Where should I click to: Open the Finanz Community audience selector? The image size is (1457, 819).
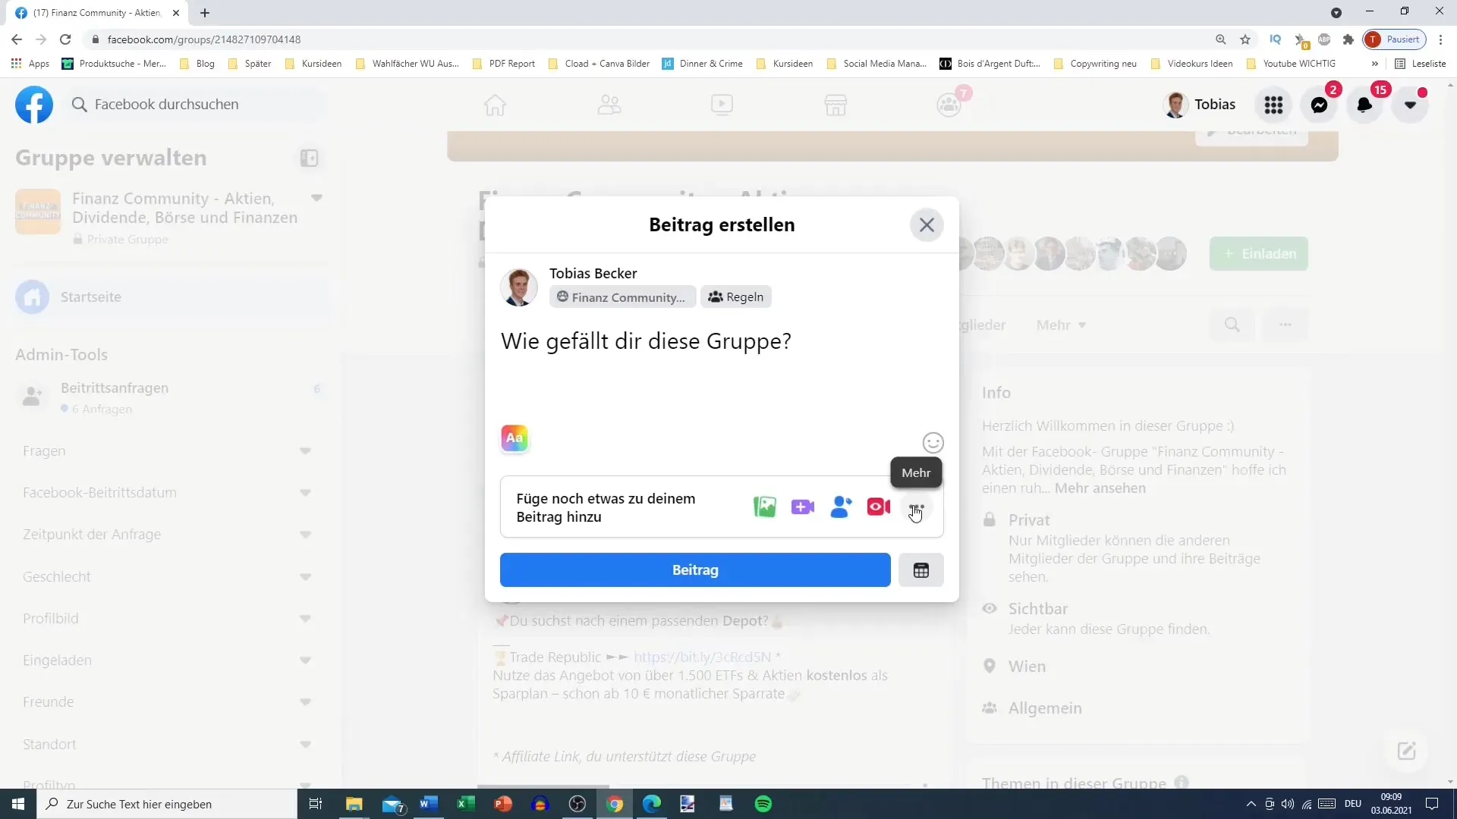click(622, 297)
